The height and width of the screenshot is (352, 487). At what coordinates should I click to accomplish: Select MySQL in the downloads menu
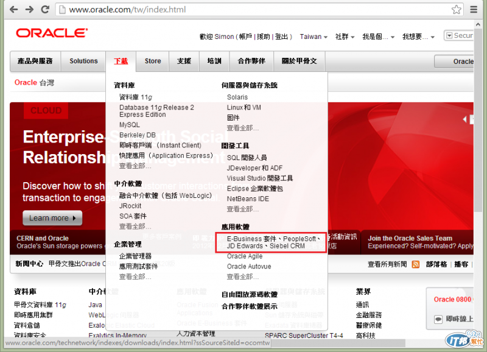tap(130, 125)
